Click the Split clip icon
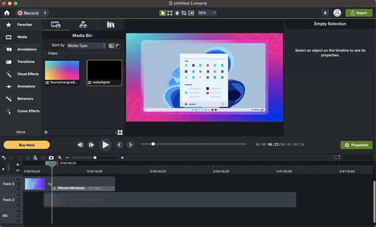This screenshot has height=227, width=376. pyautogui.click(x=43, y=158)
